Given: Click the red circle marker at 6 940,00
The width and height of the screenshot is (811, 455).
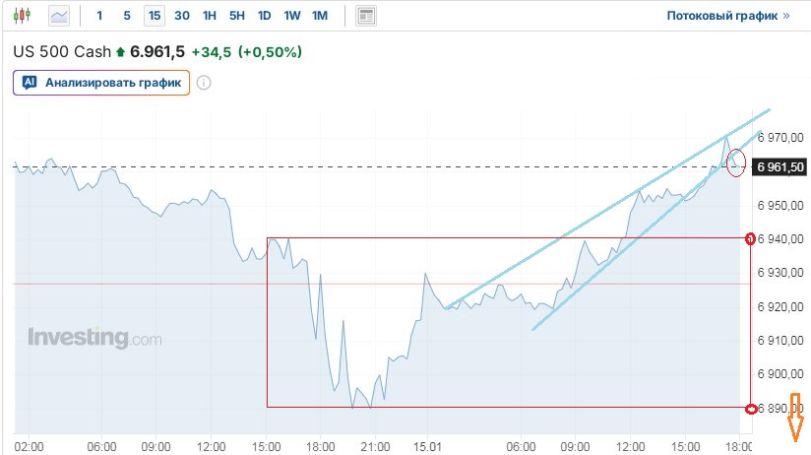Looking at the screenshot, I should [751, 238].
